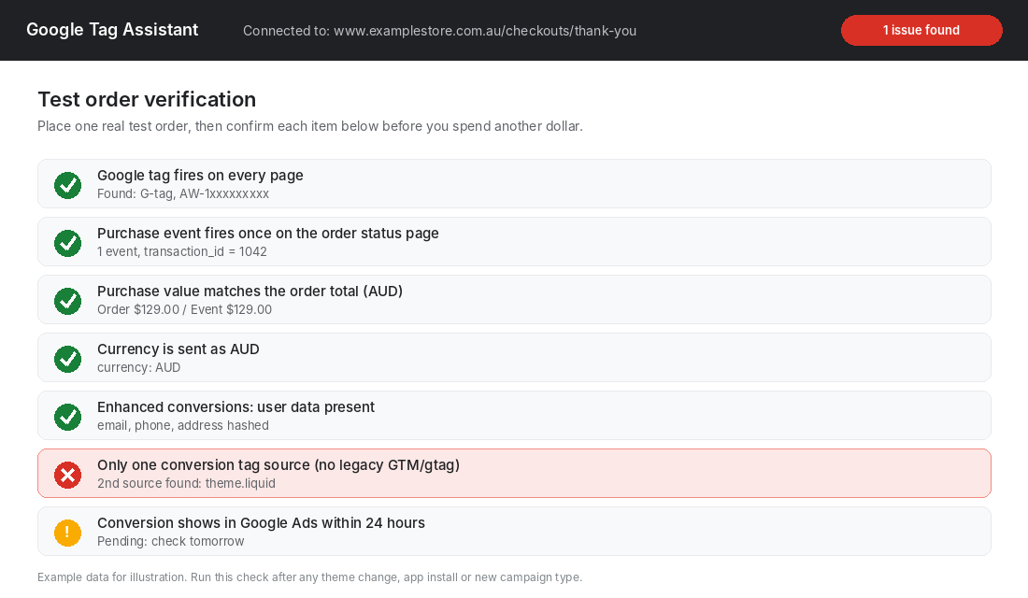
Task: Click the 'Example data for illustration' footer note
Action: [x=309, y=577]
